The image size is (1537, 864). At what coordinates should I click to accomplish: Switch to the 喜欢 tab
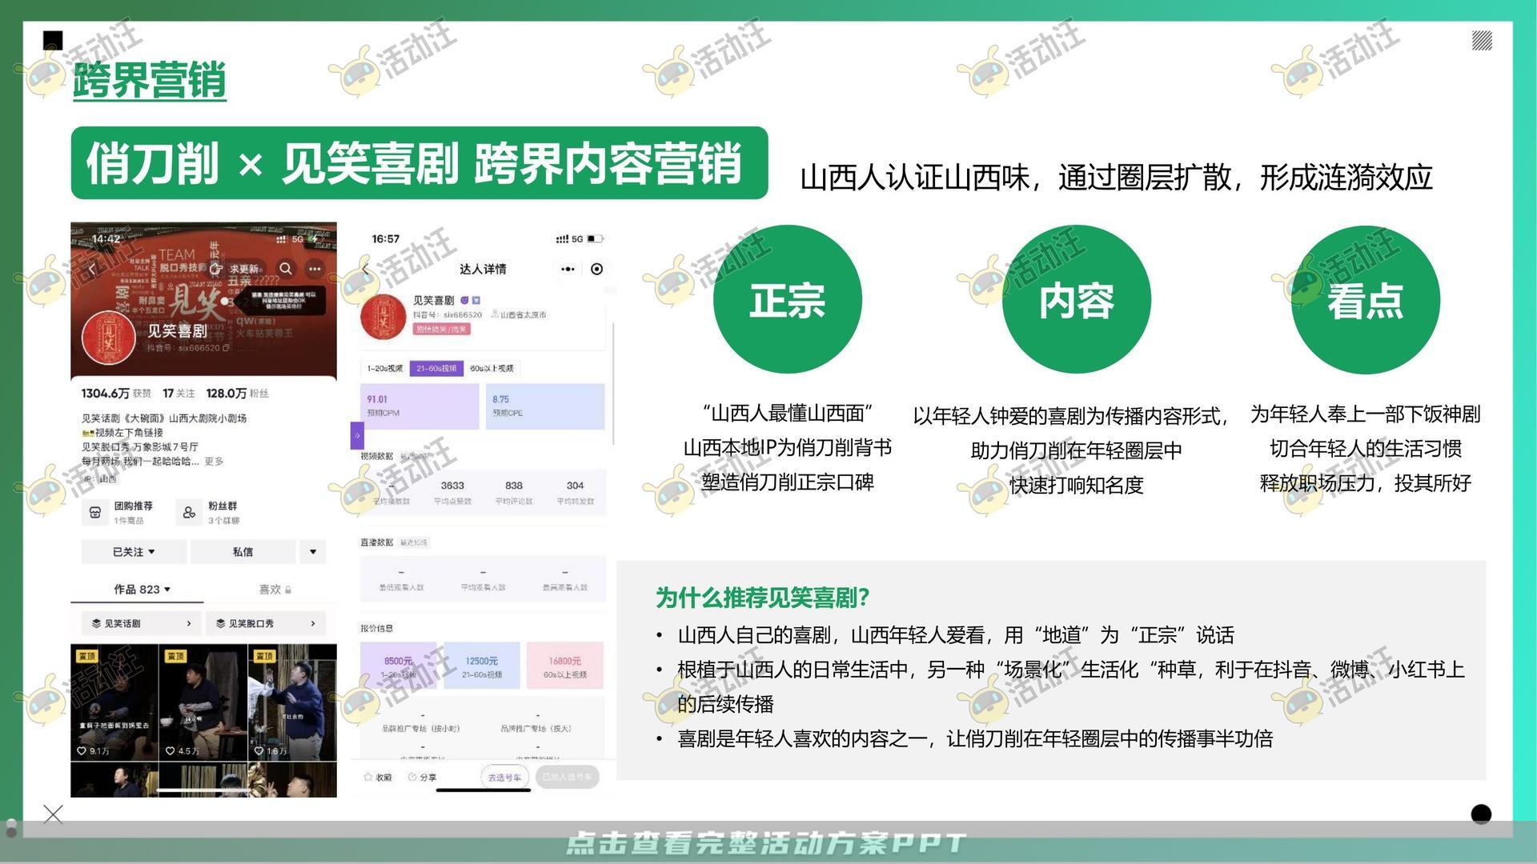tap(275, 590)
